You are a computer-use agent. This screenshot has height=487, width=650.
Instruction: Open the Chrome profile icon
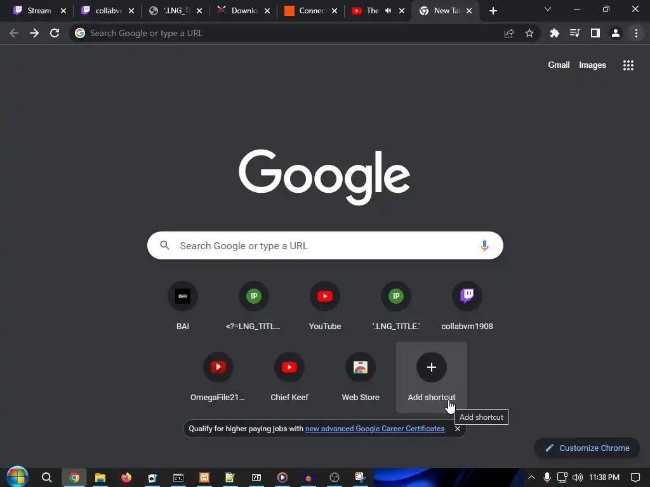pyautogui.click(x=616, y=33)
